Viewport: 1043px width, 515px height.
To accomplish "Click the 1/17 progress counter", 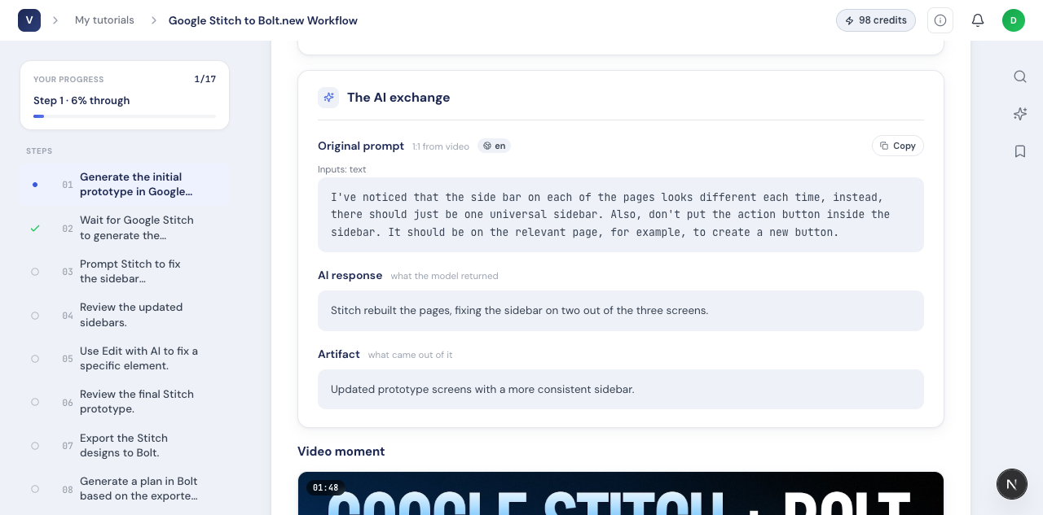I will pyautogui.click(x=205, y=79).
